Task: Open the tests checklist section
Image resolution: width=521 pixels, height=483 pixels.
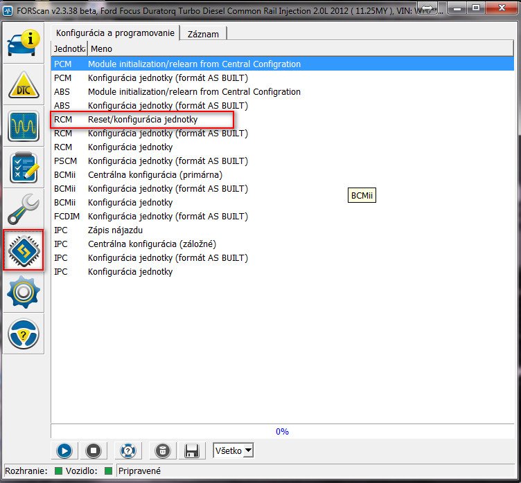Action: click(x=24, y=168)
